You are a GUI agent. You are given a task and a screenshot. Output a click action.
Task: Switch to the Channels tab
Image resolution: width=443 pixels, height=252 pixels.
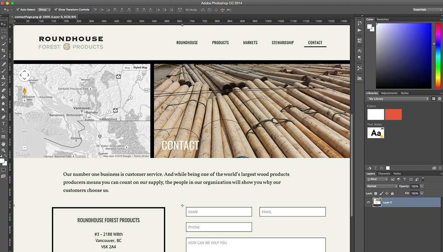point(384,174)
